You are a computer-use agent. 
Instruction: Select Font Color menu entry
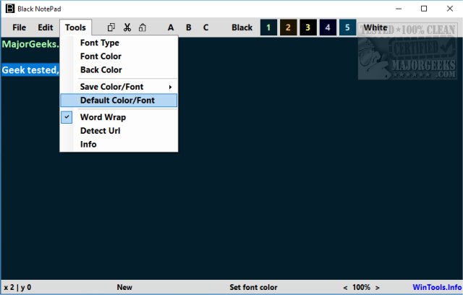[x=119, y=56]
